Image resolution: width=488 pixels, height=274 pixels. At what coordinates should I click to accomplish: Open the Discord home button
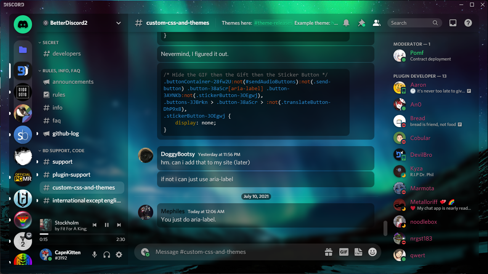(23, 24)
